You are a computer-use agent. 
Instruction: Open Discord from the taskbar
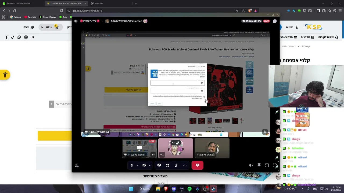click(174, 189)
